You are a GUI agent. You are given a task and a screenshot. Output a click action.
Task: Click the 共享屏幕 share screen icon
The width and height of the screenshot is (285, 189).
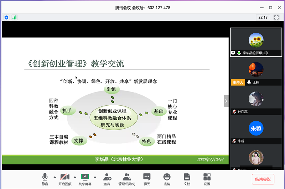(85, 179)
